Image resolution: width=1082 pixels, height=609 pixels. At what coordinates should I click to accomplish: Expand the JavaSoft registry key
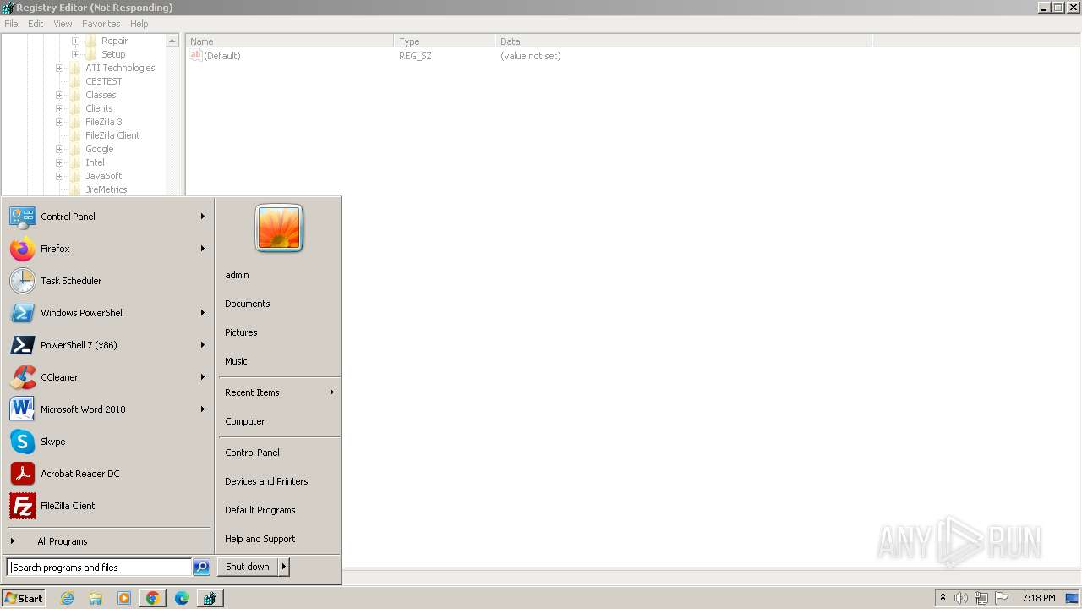click(x=59, y=176)
